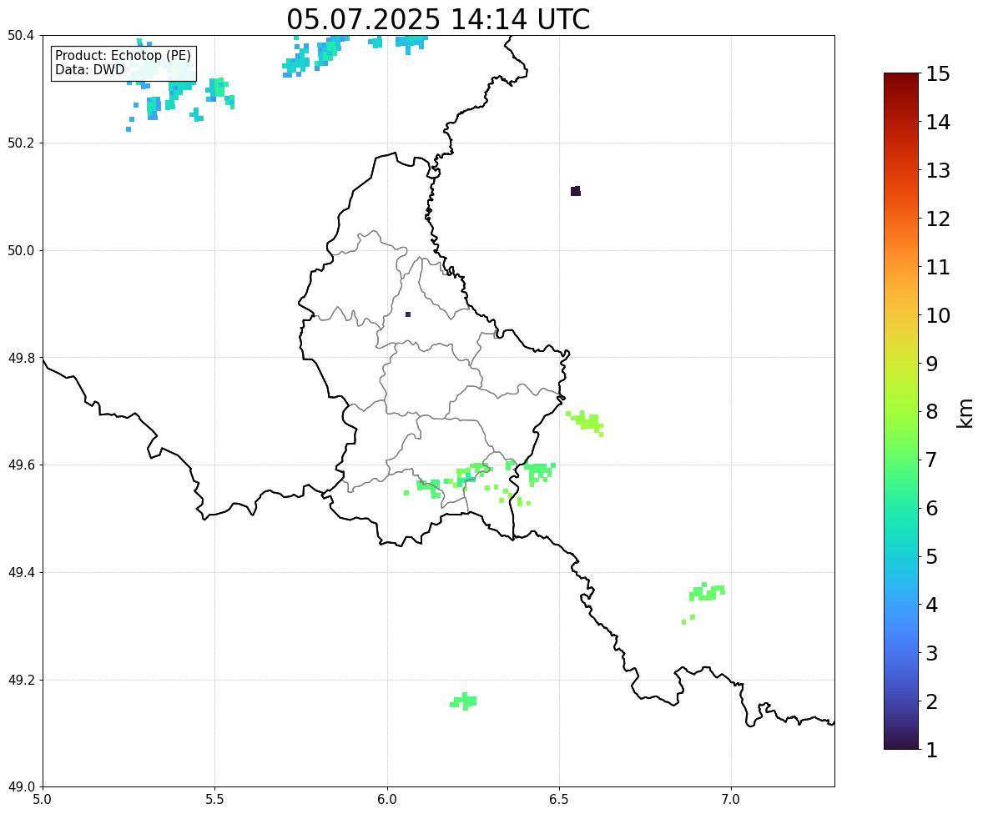Click the longitude axis label 6.5
Image resolution: width=983 pixels, height=814 pixels.
pyautogui.click(x=559, y=800)
